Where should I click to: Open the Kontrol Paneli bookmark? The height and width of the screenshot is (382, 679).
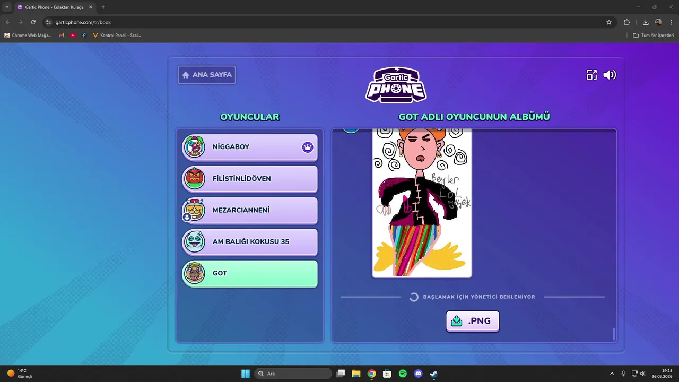pyautogui.click(x=117, y=36)
